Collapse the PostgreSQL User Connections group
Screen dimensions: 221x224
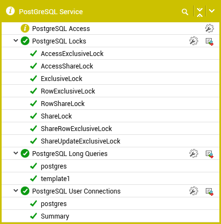16,190
